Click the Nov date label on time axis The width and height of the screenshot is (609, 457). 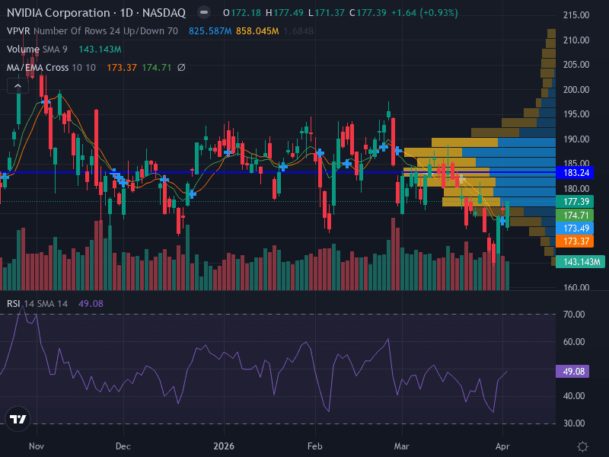pyautogui.click(x=37, y=446)
